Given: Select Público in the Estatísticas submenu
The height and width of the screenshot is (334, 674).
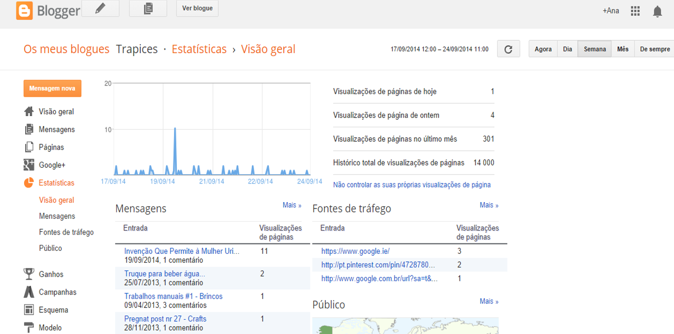Looking at the screenshot, I should 50,248.
